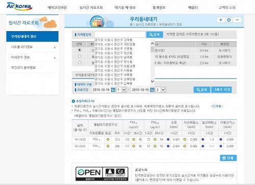Open 배움터 in the top menu
This screenshot has width=255, height=185.
coord(193,8)
